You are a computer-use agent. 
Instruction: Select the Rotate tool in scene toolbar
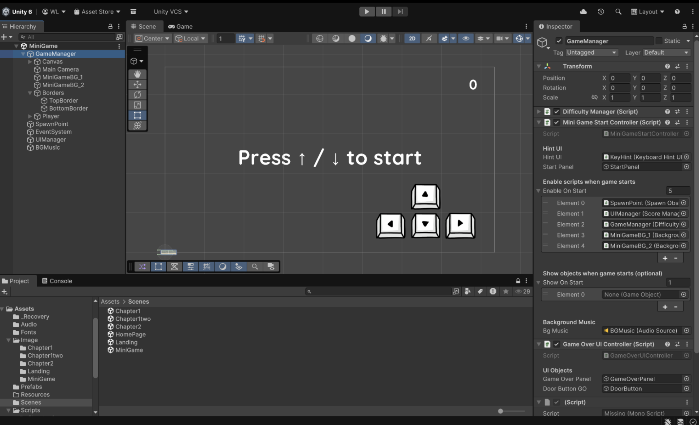click(x=137, y=94)
